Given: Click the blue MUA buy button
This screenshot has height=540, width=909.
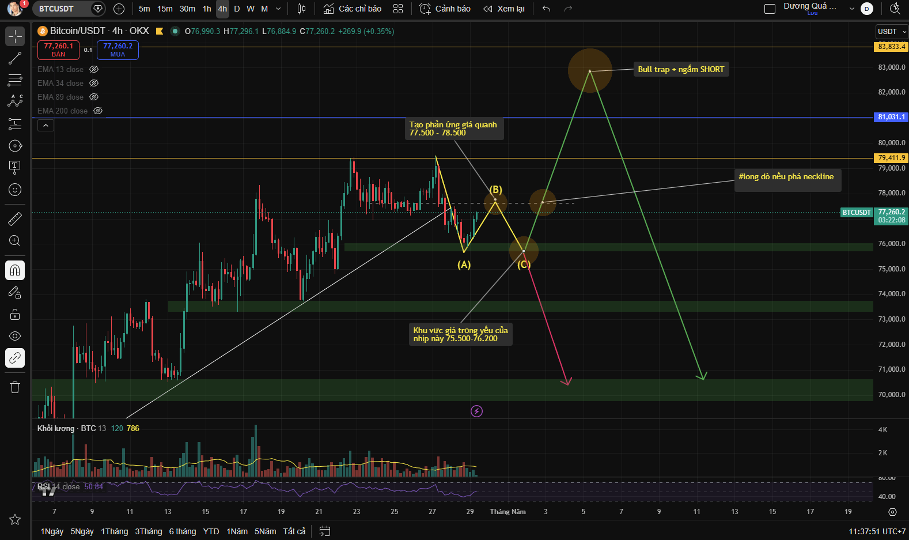Looking at the screenshot, I should [118, 50].
